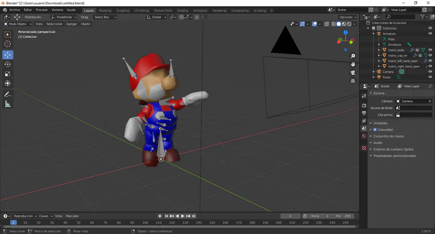The image size is (435, 234).
Task: Select the Rotate tool
Action: (7, 64)
